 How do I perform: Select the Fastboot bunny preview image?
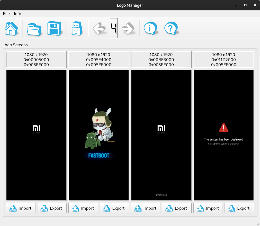(x=99, y=135)
